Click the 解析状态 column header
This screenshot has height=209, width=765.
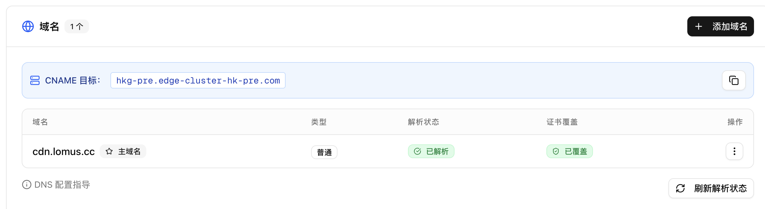423,122
